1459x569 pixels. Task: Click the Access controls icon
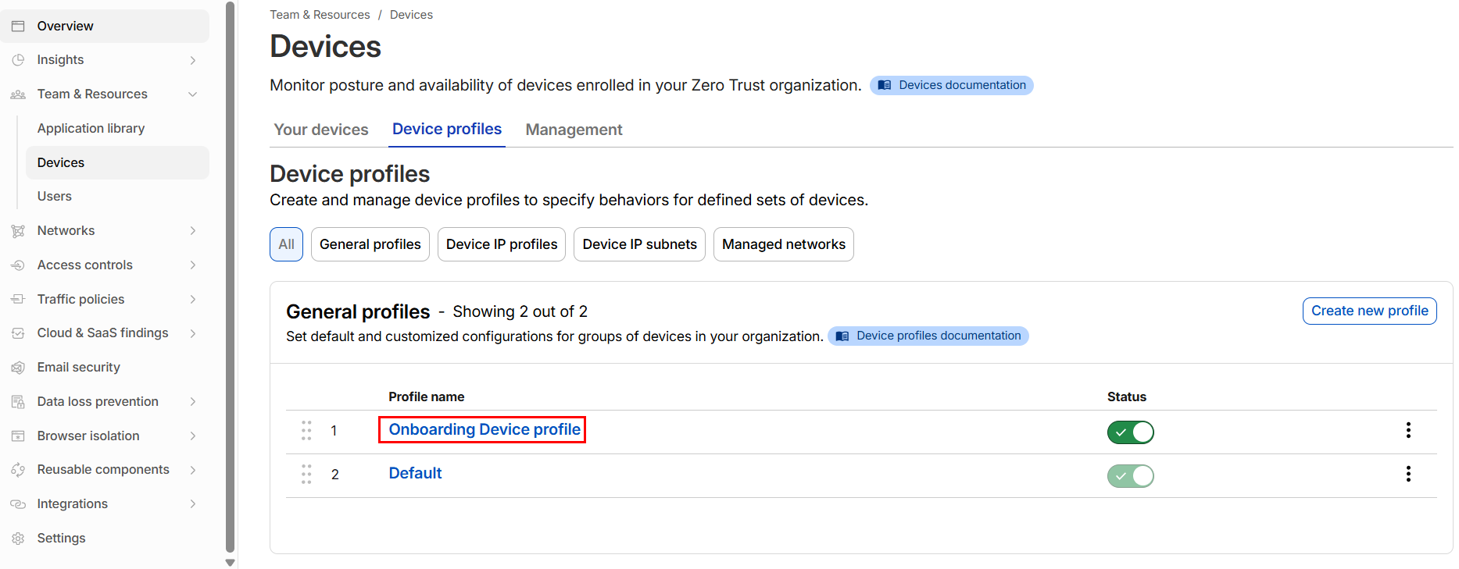[x=18, y=265]
